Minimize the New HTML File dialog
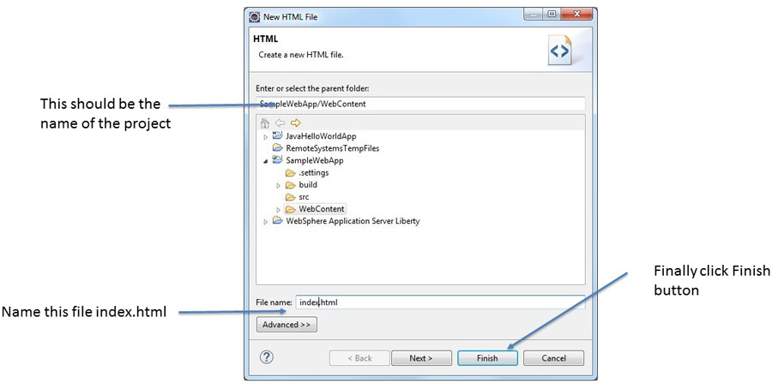Image resolution: width=772 pixels, height=389 pixels. (x=534, y=15)
